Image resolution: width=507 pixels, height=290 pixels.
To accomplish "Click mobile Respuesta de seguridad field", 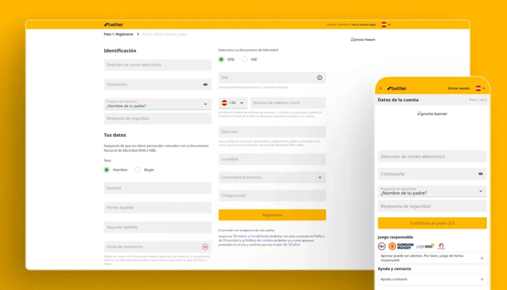I will coord(432,206).
